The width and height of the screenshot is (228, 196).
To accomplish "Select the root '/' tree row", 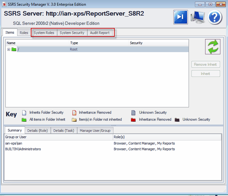I will [97, 49].
